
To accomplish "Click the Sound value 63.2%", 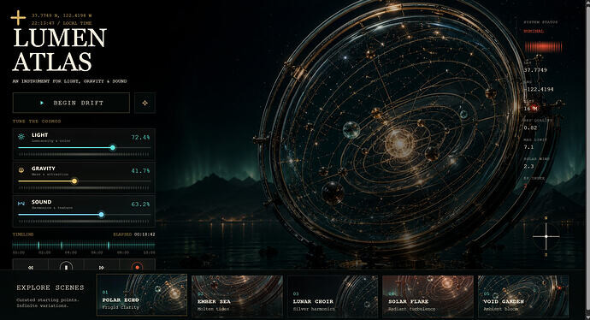I will [x=140, y=204].
